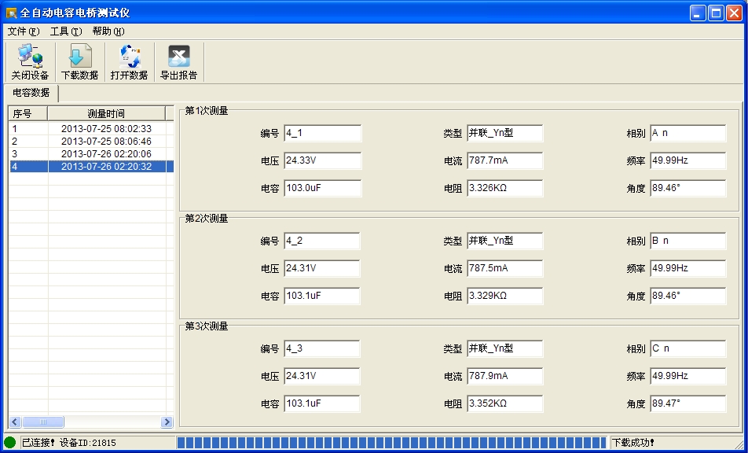This screenshot has width=748, height=453.
Task: Click the 序号 column header
Action: 28,113
